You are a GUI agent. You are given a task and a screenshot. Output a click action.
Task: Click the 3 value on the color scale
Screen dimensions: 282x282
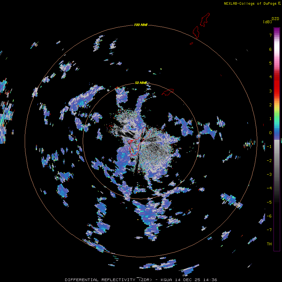tap(270, 91)
